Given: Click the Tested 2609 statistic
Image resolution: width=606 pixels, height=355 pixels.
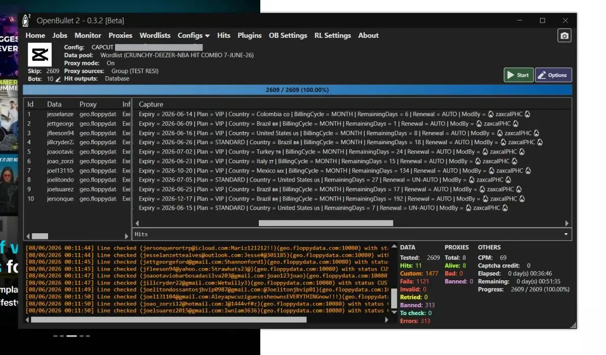Looking at the screenshot, I should pos(420,257).
